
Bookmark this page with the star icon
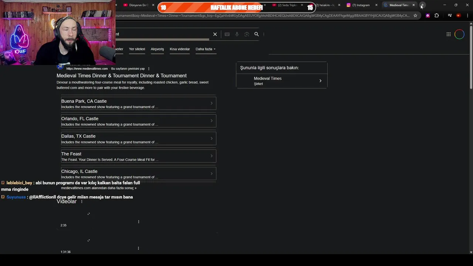coord(415,16)
